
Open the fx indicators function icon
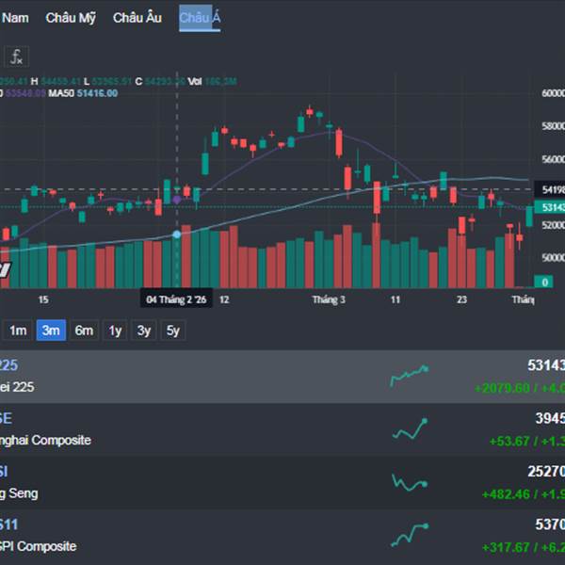point(16,56)
